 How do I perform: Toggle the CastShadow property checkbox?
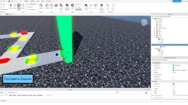pos(174,68)
